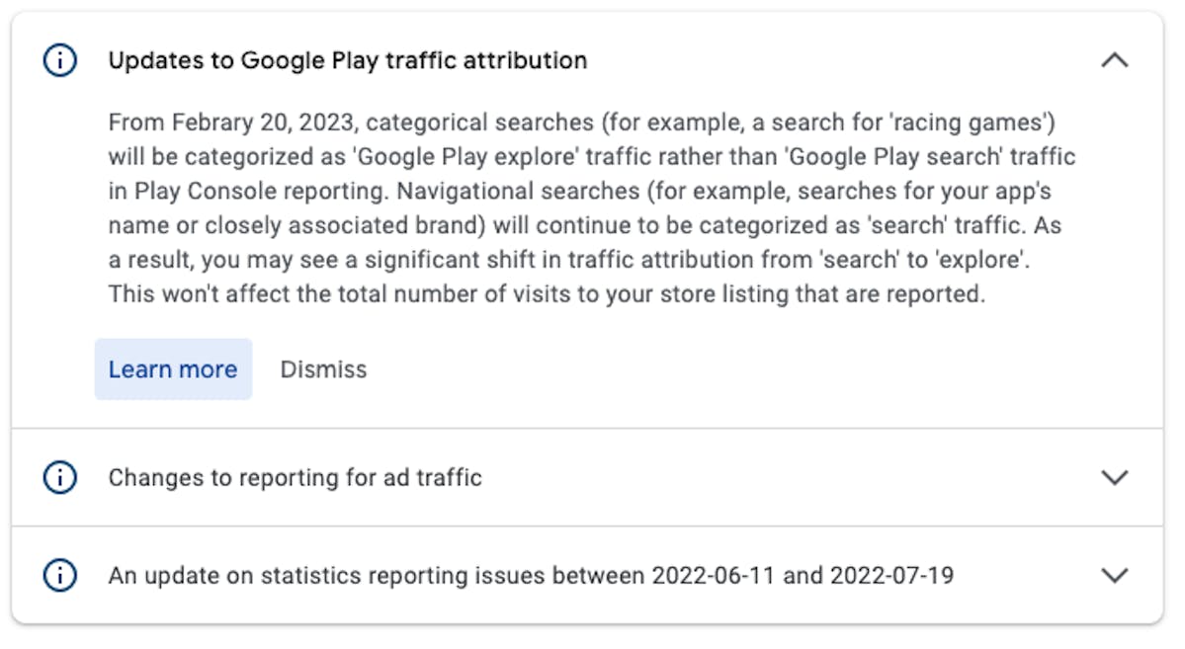
Task: Click the 'Updates to Google Play traffic attribution' heading
Action: click(x=347, y=59)
